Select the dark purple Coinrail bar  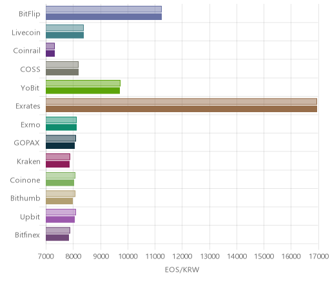50,53
